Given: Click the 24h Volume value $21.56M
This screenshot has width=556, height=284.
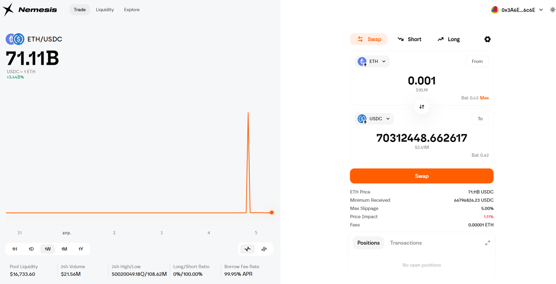Looking at the screenshot, I should [x=70, y=274].
